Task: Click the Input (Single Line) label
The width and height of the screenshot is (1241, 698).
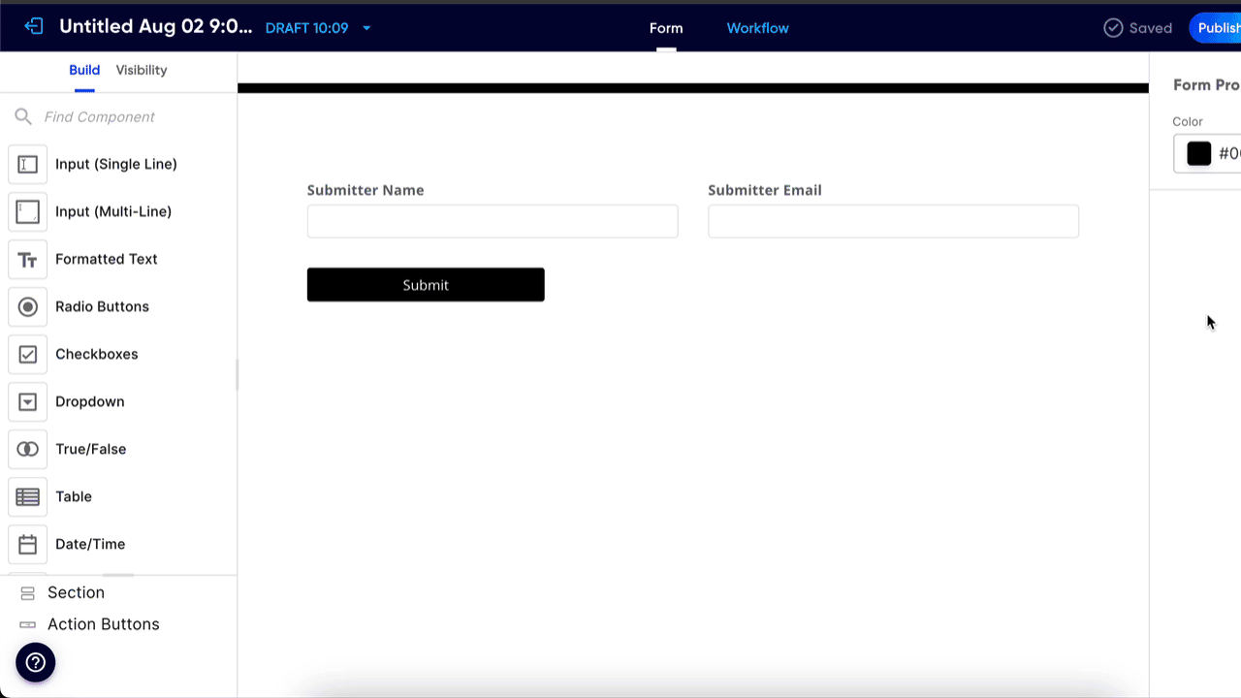Action: tap(116, 165)
